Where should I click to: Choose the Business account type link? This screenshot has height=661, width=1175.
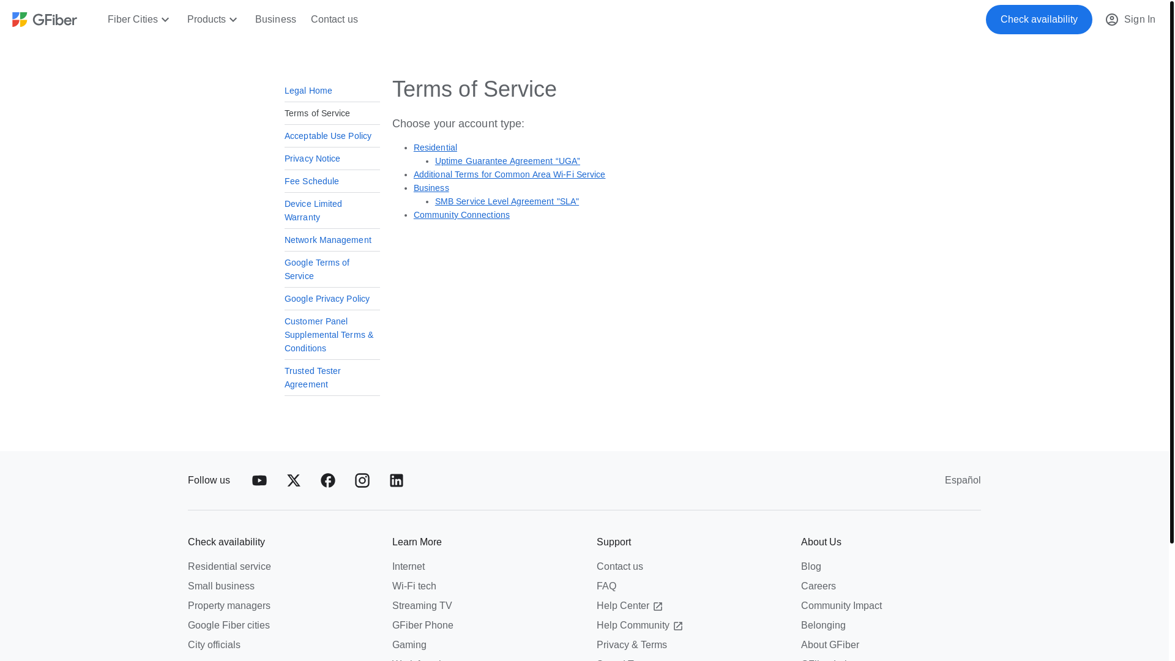point(431,188)
